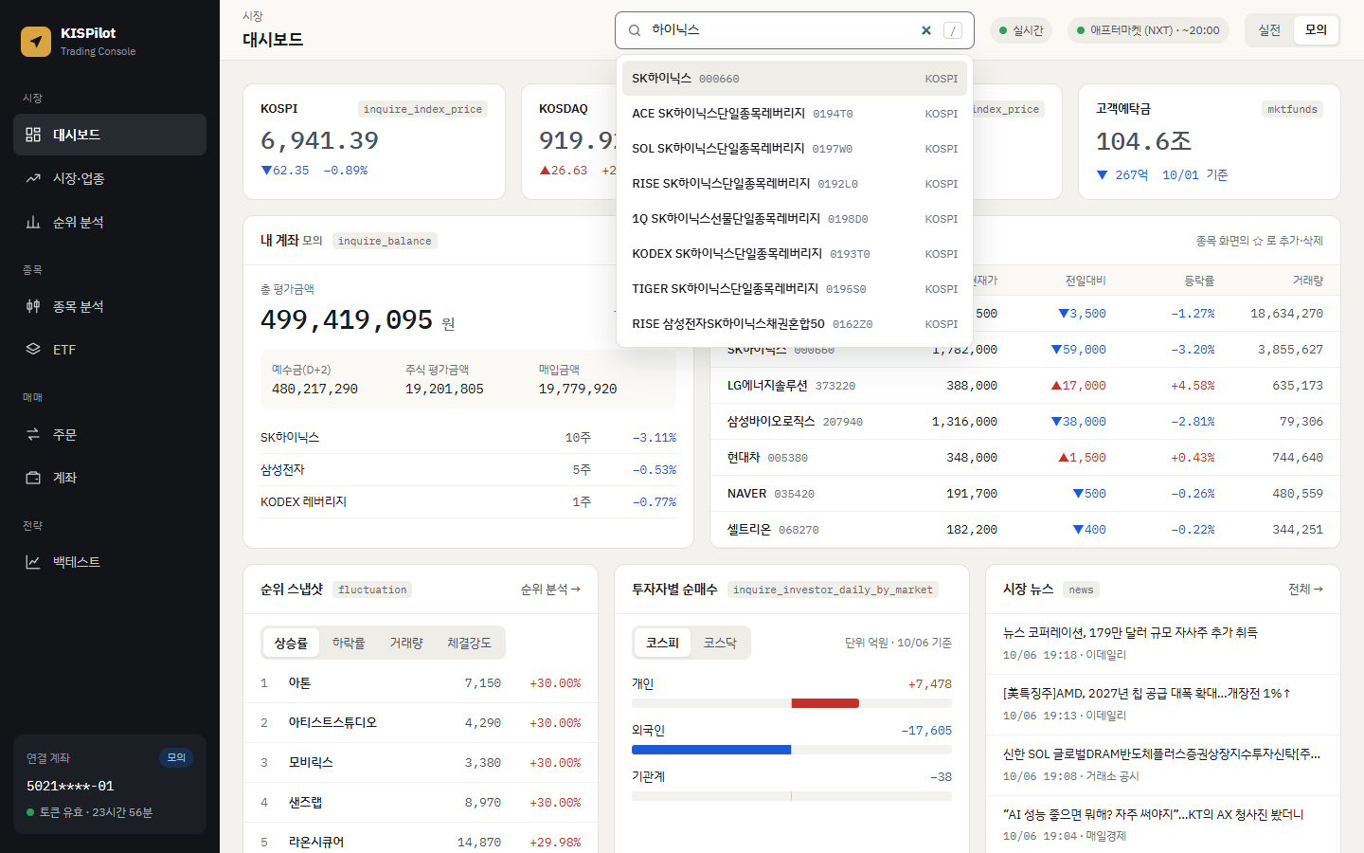The width and height of the screenshot is (1364, 853).
Task: Click 개인 net buying red bar
Action: [x=825, y=703]
